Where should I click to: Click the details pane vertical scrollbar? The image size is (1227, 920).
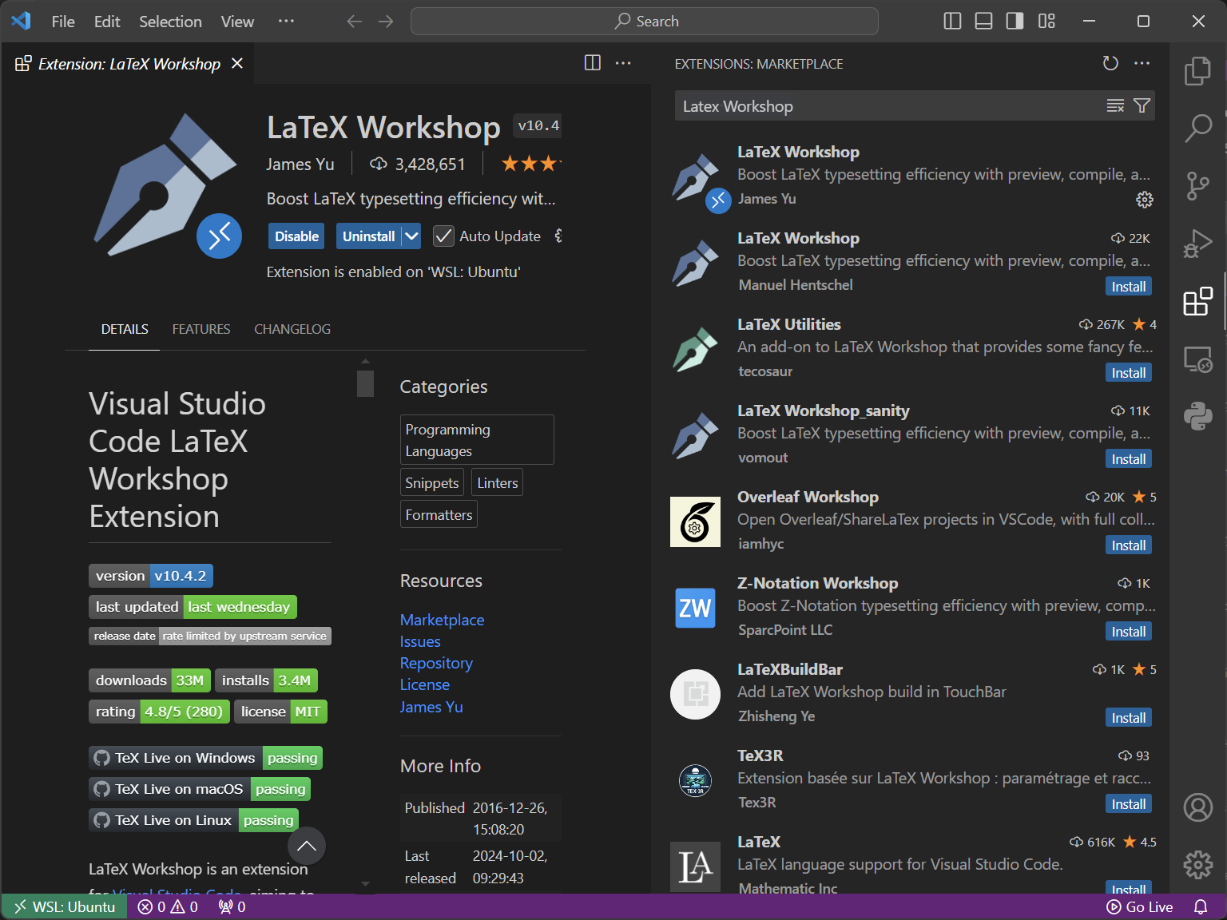365,383
